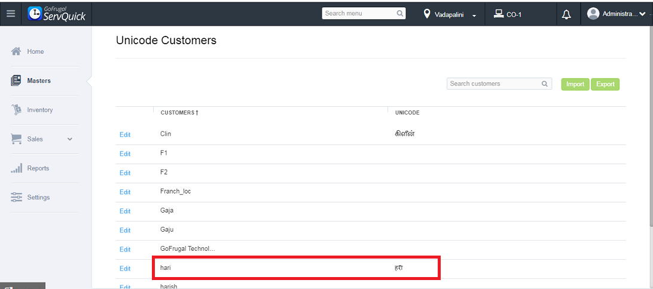
Task: Edit the Franch_loc customer row
Action: pyautogui.click(x=125, y=192)
